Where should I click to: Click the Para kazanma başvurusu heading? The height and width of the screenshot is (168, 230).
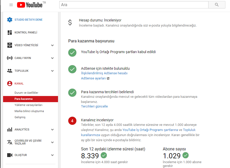[91, 41]
